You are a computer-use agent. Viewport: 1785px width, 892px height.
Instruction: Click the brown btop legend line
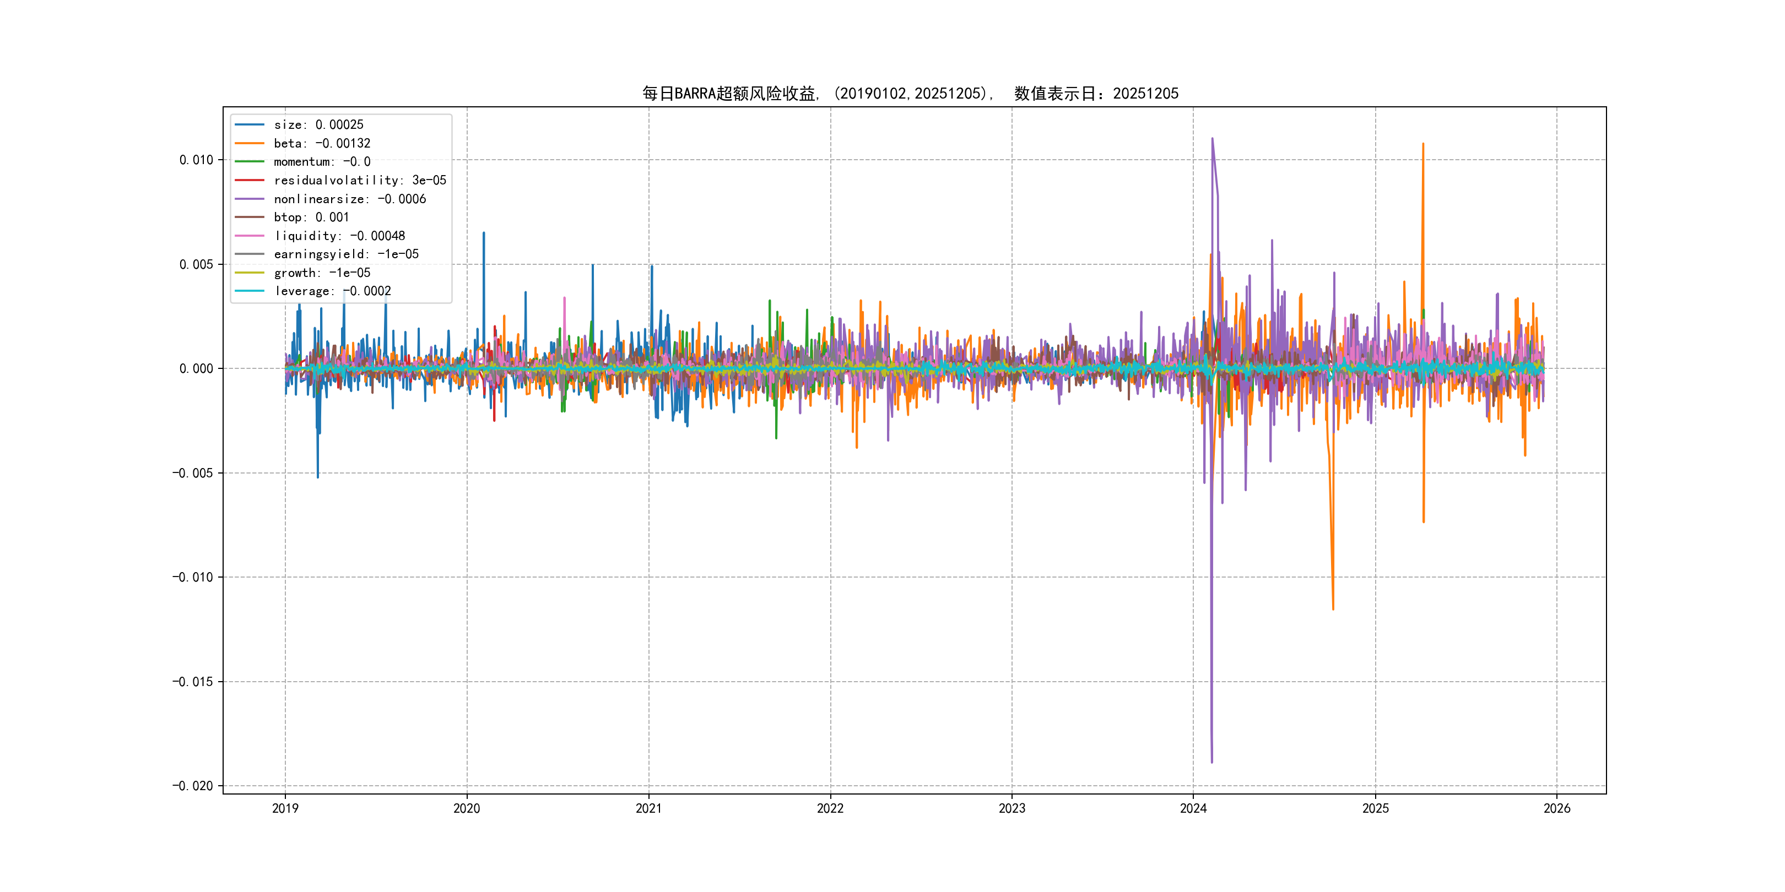[x=250, y=217]
